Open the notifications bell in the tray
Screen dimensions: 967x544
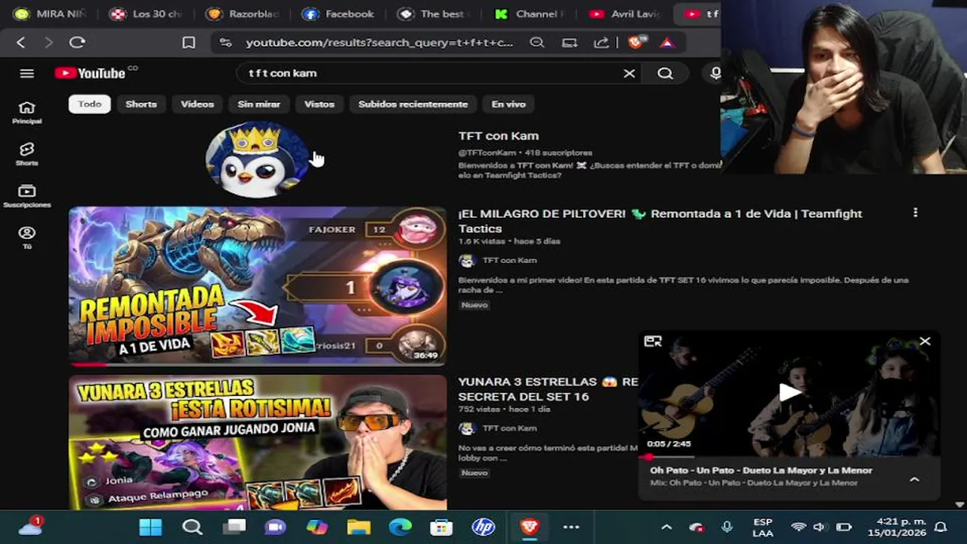coord(941,527)
